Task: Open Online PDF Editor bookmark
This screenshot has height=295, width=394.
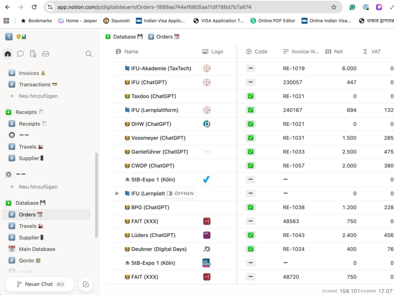Action: (x=273, y=20)
